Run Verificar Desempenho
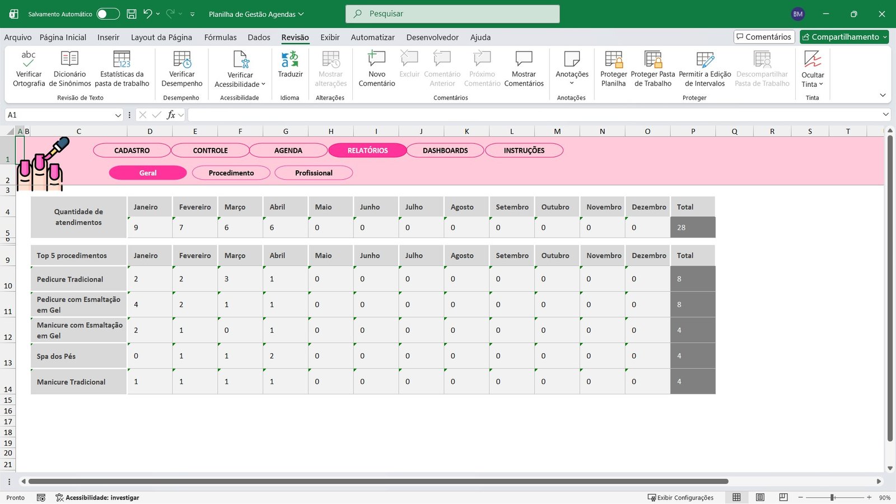The width and height of the screenshot is (896, 504). click(181, 68)
